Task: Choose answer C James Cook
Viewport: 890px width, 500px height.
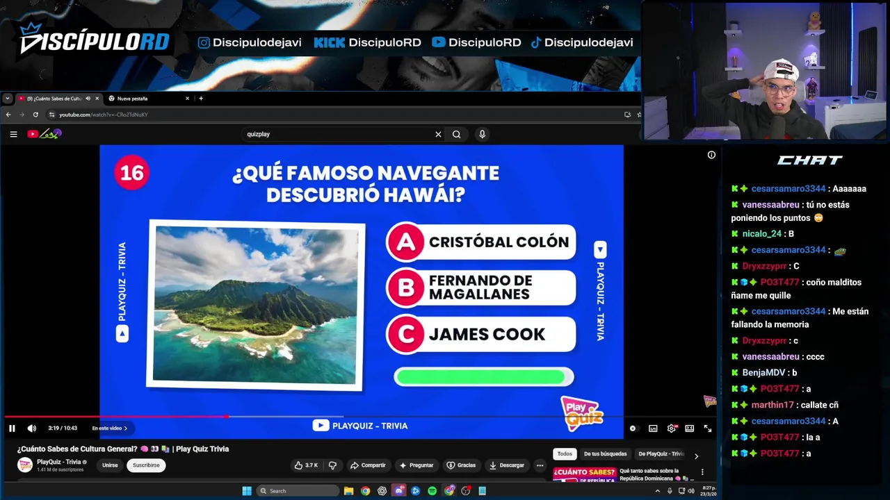Action: (x=481, y=334)
